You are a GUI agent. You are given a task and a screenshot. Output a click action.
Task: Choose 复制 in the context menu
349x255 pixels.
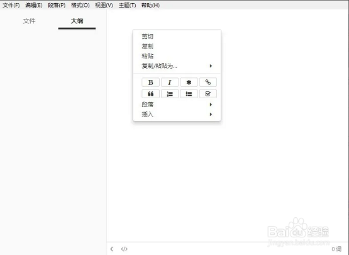tap(177, 46)
